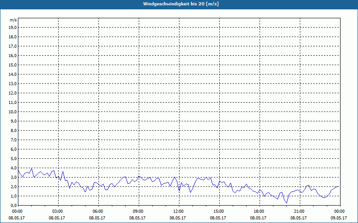Click the 16,0 y-axis value
Viewport: 358px width, 223px height.
click(x=13, y=55)
